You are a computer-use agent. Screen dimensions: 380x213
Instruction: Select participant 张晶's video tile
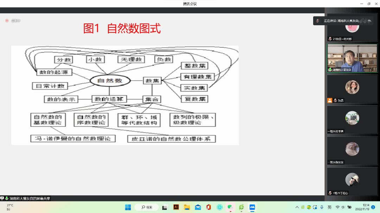pos(352,88)
